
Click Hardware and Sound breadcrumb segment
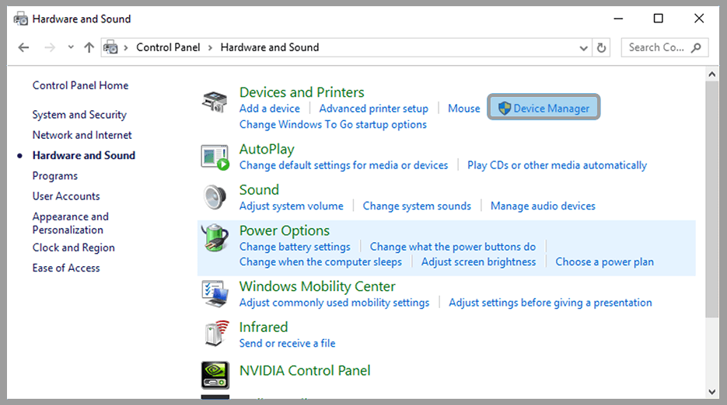[x=270, y=47]
